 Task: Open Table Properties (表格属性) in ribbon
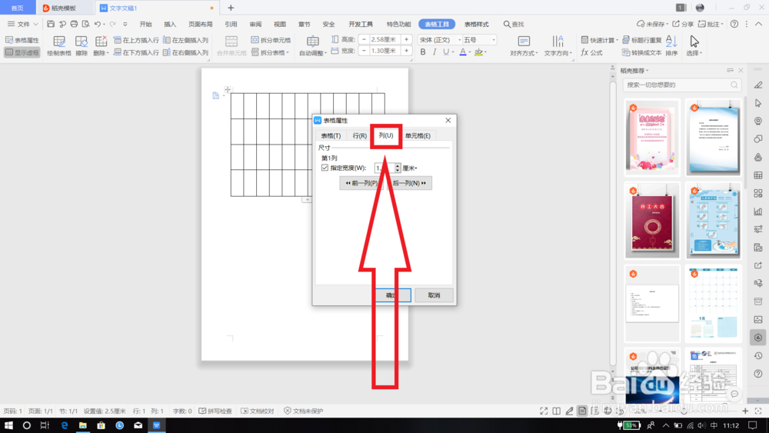pyautogui.click(x=22, y=40)
